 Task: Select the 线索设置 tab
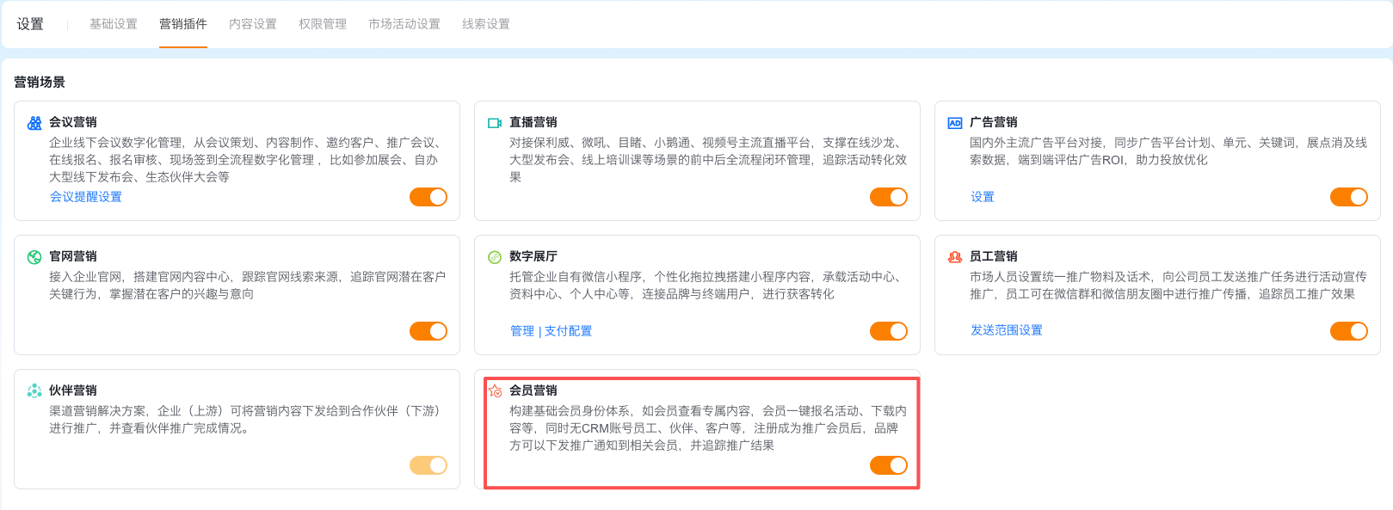coord(486,24)
